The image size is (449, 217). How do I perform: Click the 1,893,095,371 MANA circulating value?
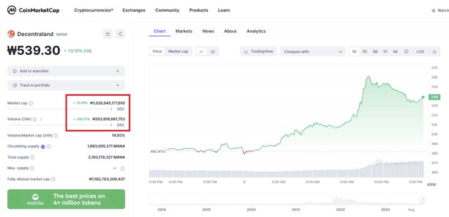[106, 146]
